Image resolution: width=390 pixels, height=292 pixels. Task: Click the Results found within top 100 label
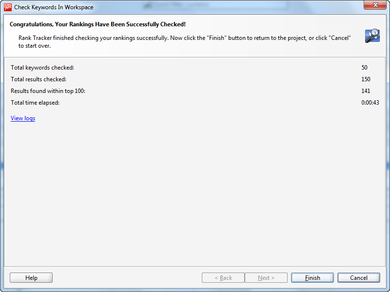48,91
